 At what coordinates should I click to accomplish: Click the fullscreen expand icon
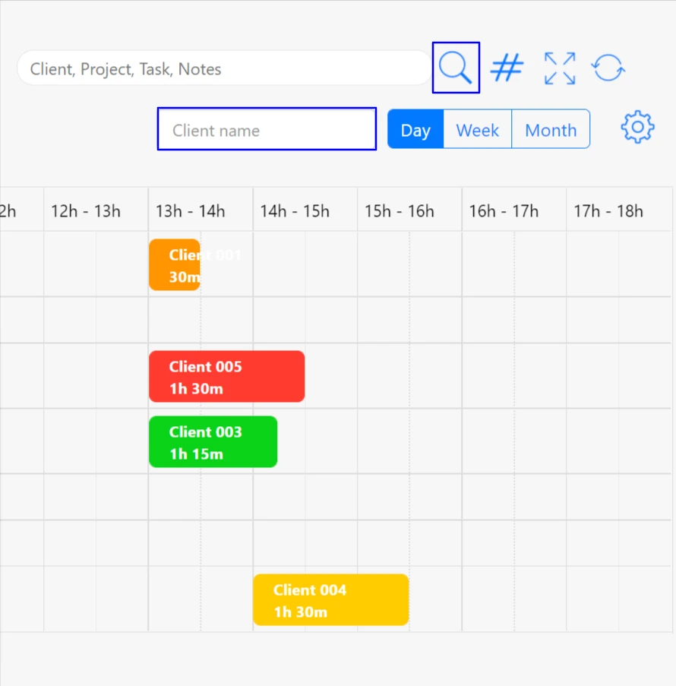(559, 68)
